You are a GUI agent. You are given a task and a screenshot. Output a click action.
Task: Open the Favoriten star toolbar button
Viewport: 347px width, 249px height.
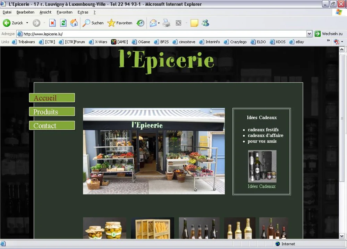[x=120, y=23]
